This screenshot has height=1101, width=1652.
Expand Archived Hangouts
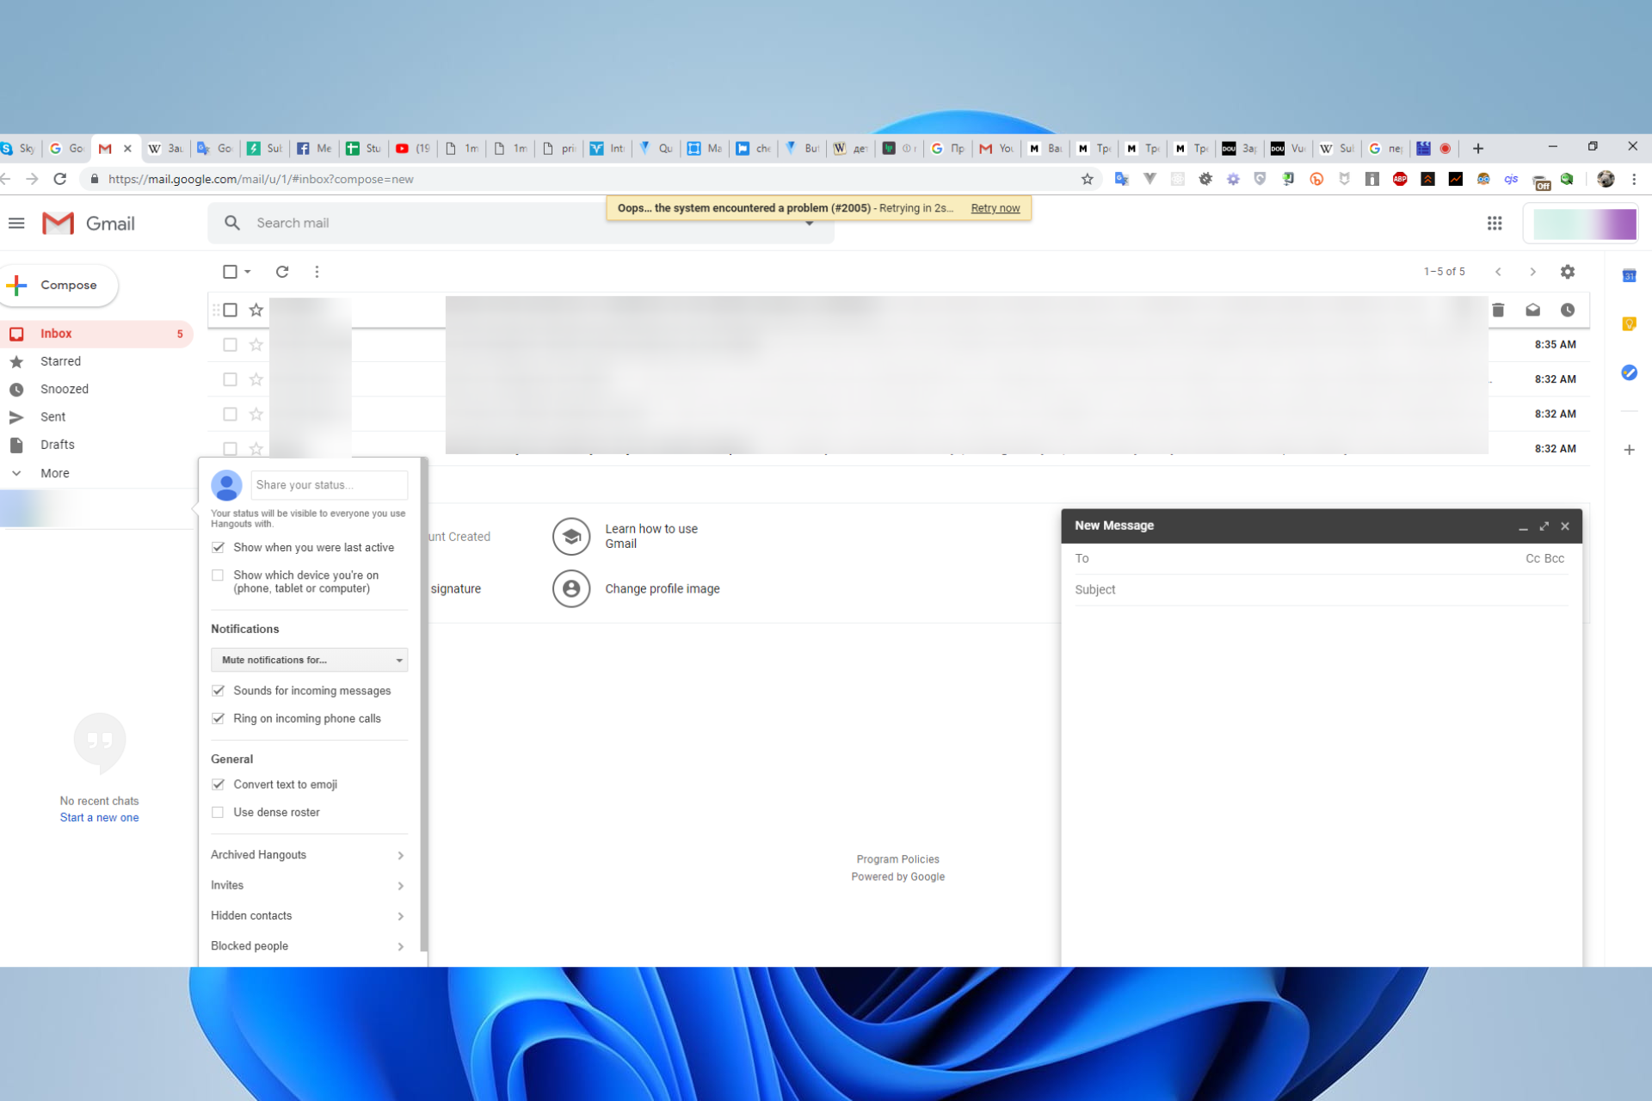(x=309, y=855)
